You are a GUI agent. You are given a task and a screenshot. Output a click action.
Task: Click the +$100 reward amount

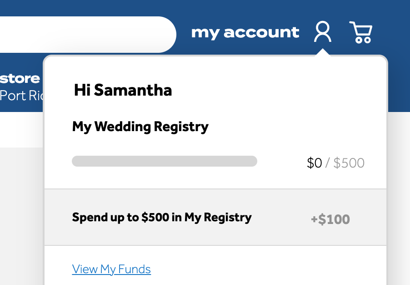pos(330,219)
